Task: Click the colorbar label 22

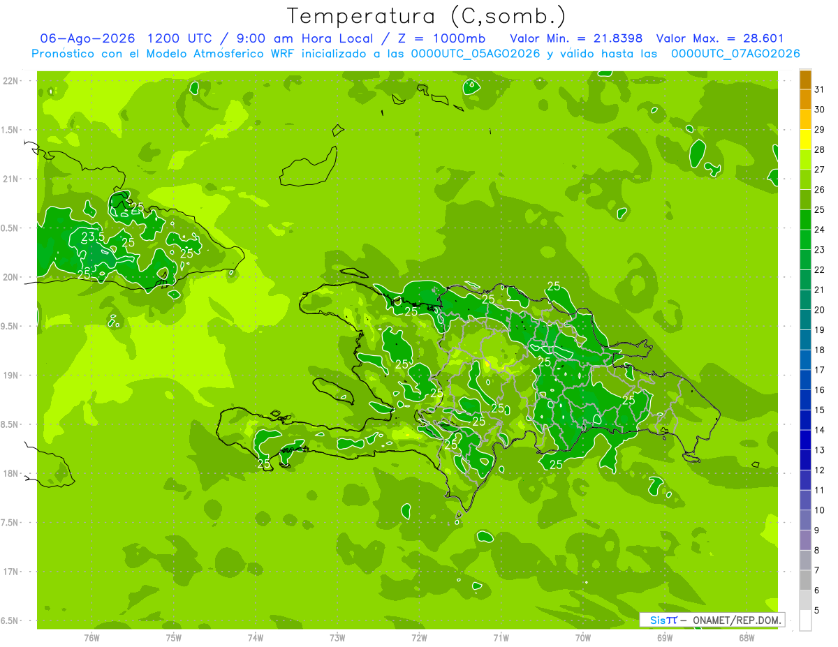Action: point(820,269)
